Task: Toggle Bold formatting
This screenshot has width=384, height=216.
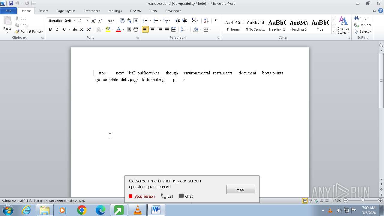Action: coord(50,29)
